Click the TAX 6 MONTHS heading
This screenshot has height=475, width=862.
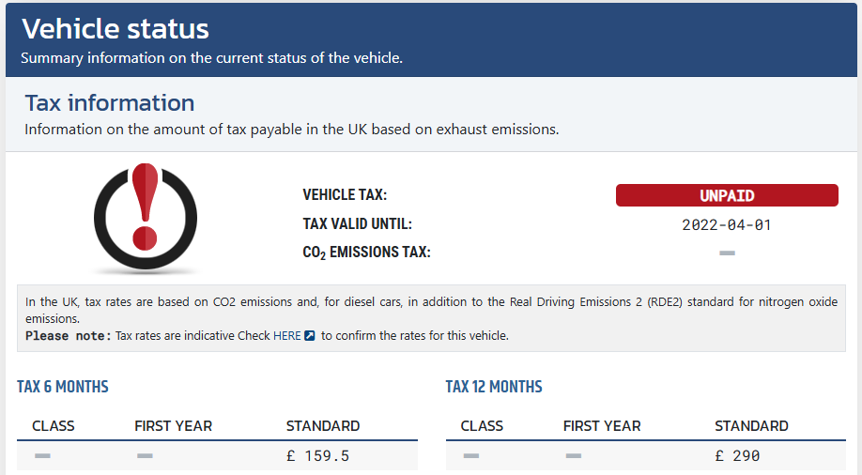point(63,387)
